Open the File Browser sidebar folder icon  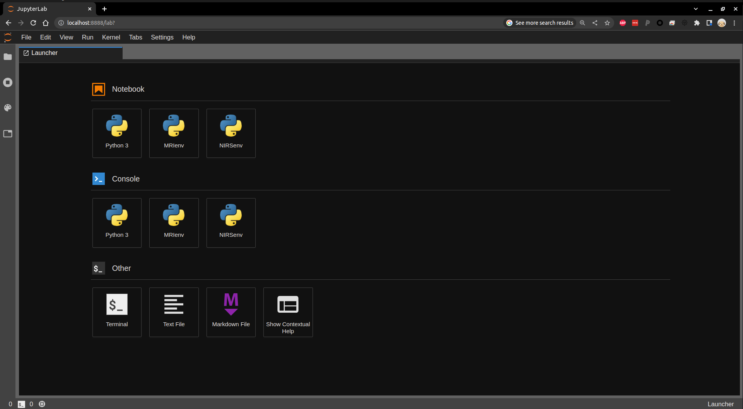tap(8, 57)
